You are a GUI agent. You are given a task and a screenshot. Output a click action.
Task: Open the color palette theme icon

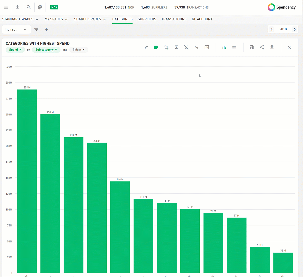coord(40,7)
